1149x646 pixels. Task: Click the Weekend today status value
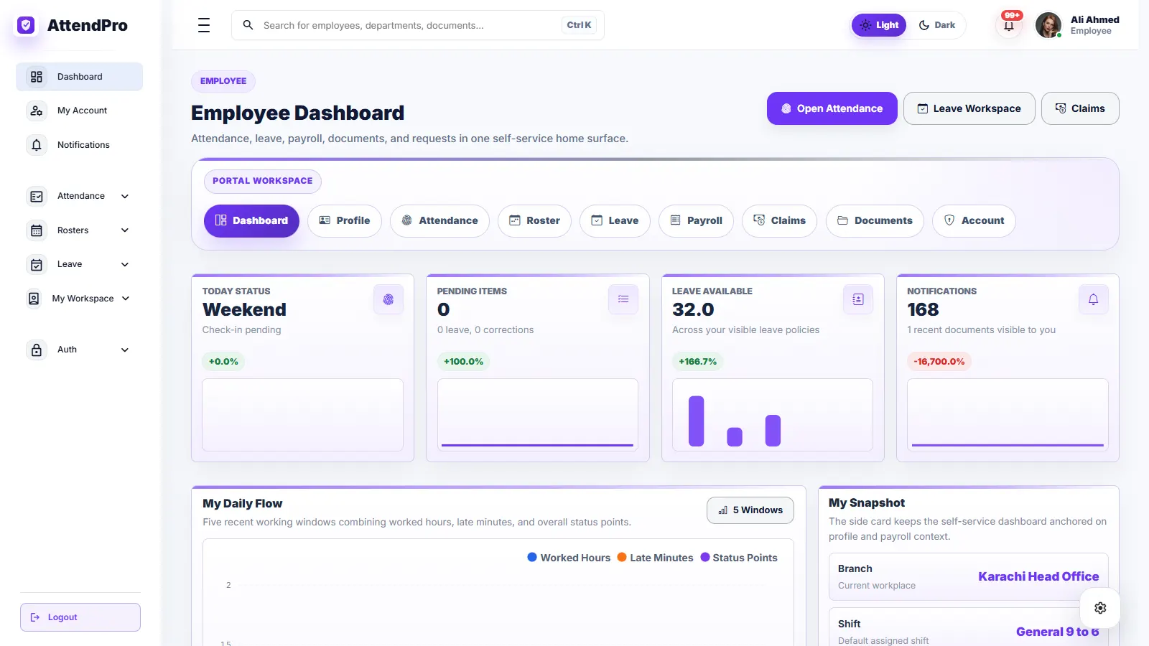pos(244,309)
